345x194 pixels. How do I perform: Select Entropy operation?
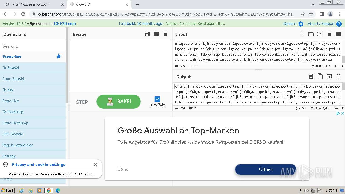tap(33, 156)
